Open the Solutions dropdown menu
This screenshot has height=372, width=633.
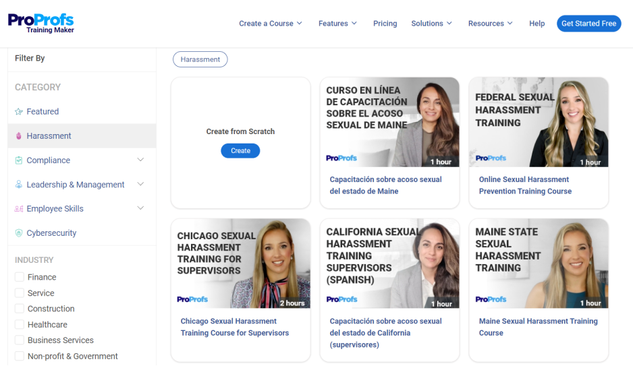(x=431, y=24)
